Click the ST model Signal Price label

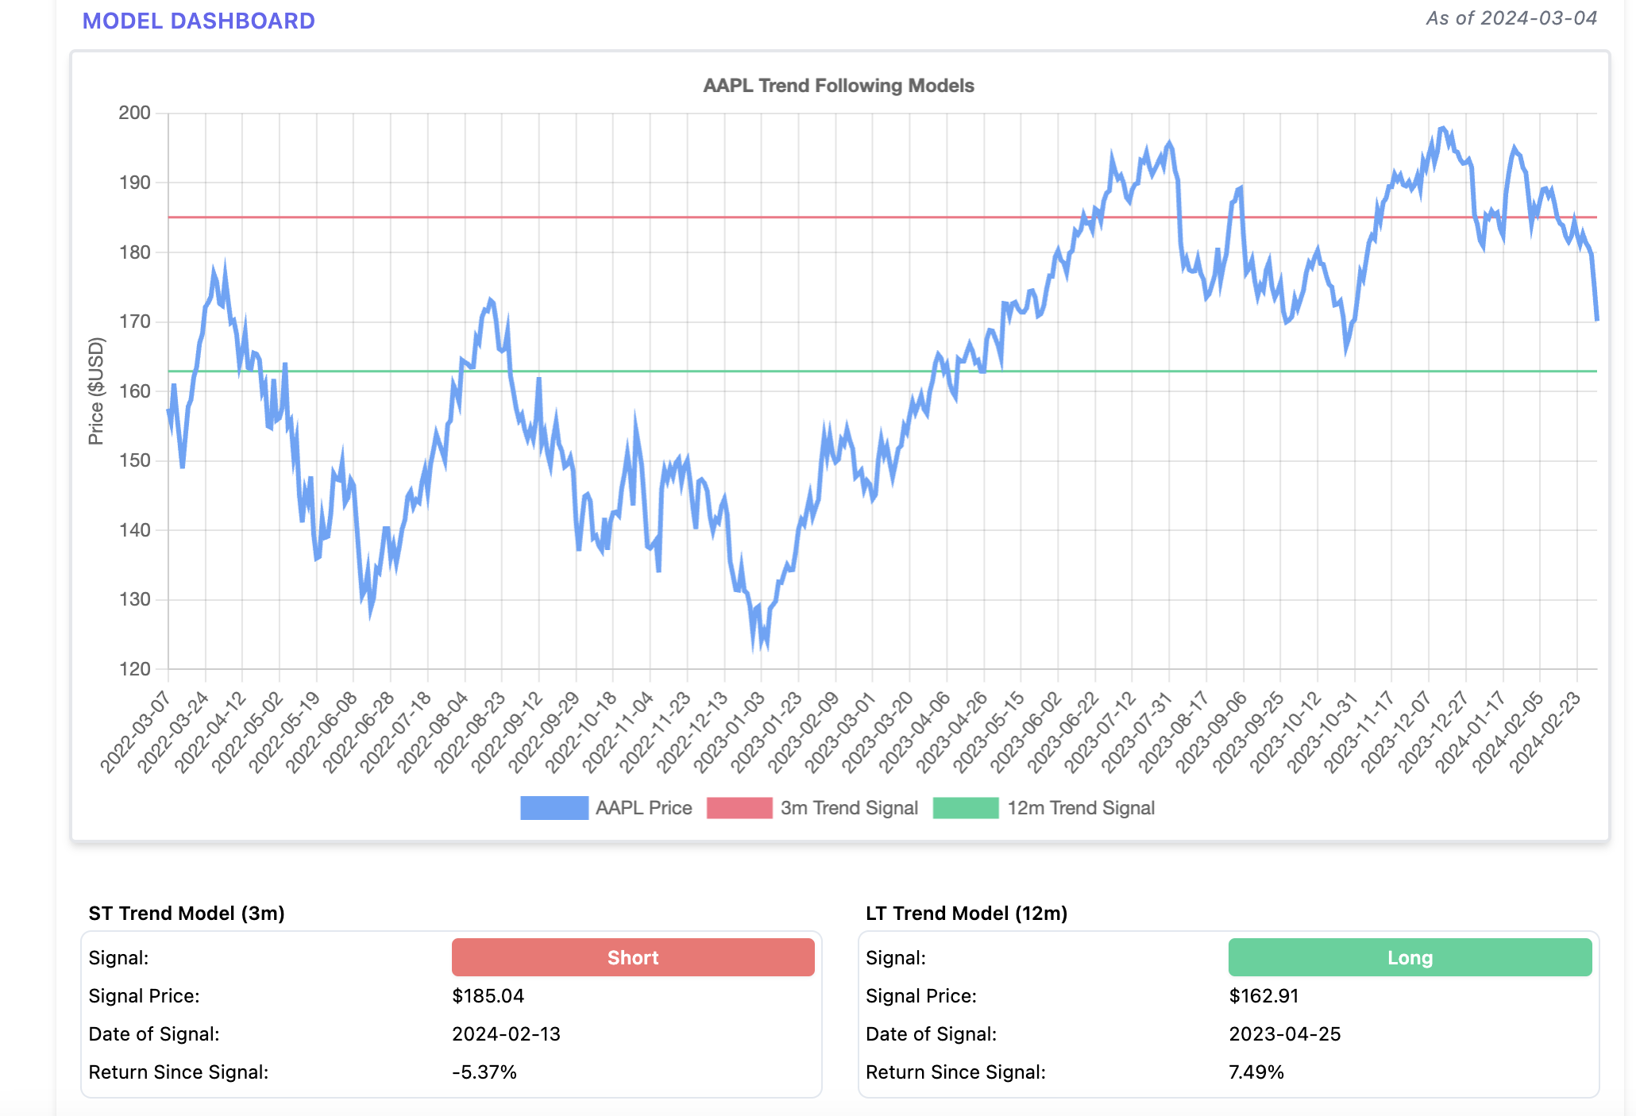tap(145, 995)
